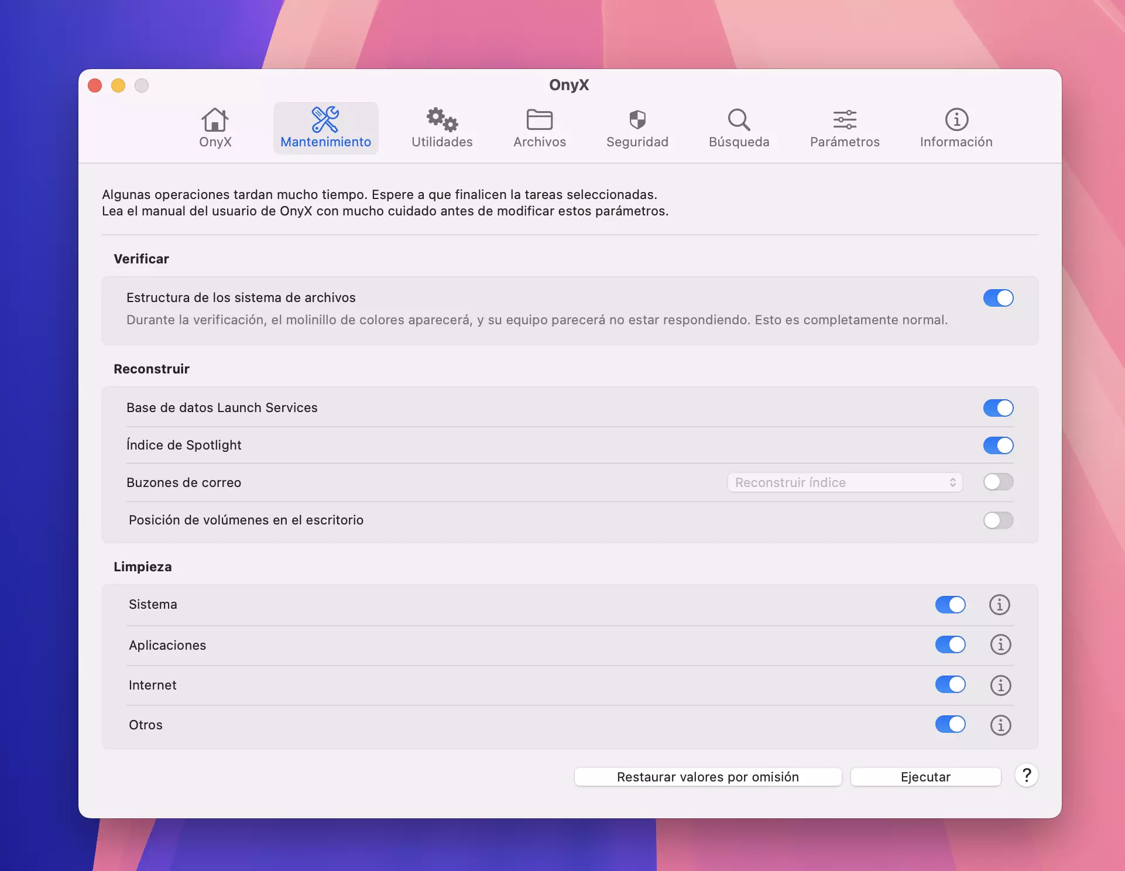Disable Estructura de los sistema de archivos
This screenshot has height=871, width=1125.
(x=998, y=298)
